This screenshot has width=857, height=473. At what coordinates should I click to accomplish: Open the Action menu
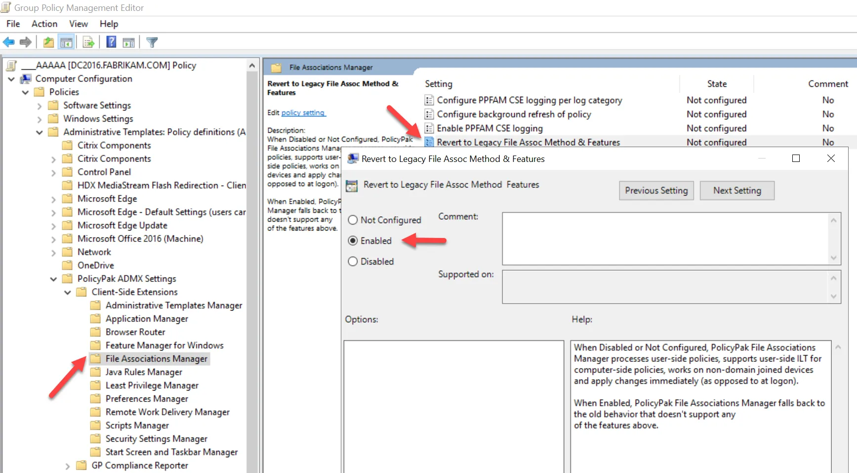[44, 24]
